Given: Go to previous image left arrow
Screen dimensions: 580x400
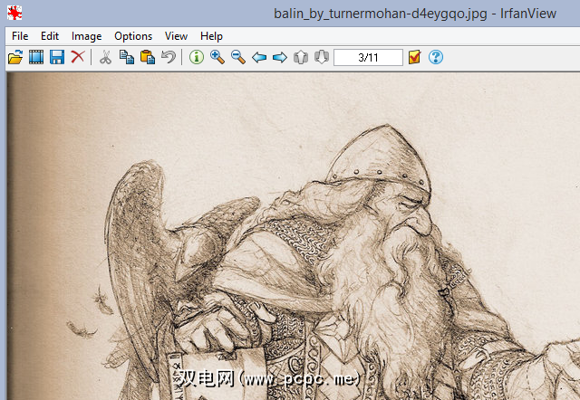Looking at the screenshot, I should (x=259, y=57).
